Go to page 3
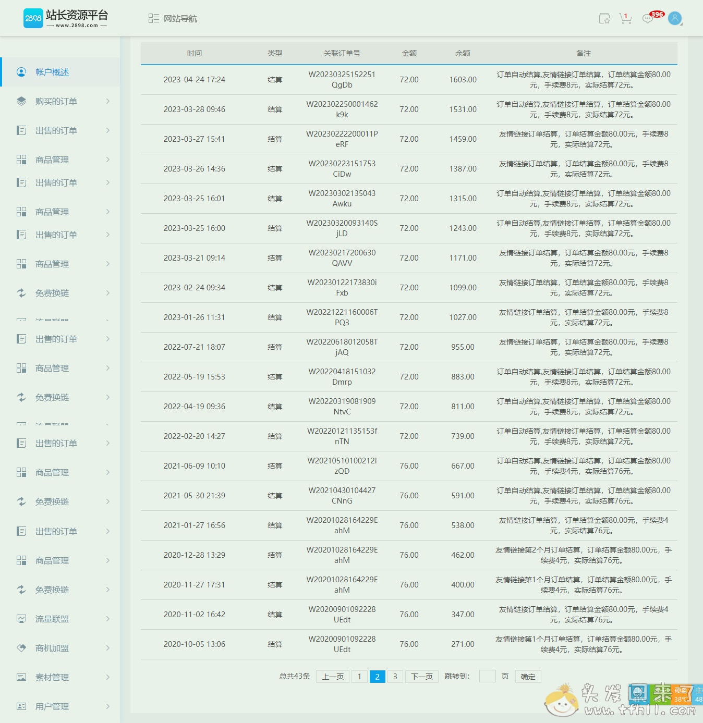Viewport: 703px width, 723px height. (395, 677)
